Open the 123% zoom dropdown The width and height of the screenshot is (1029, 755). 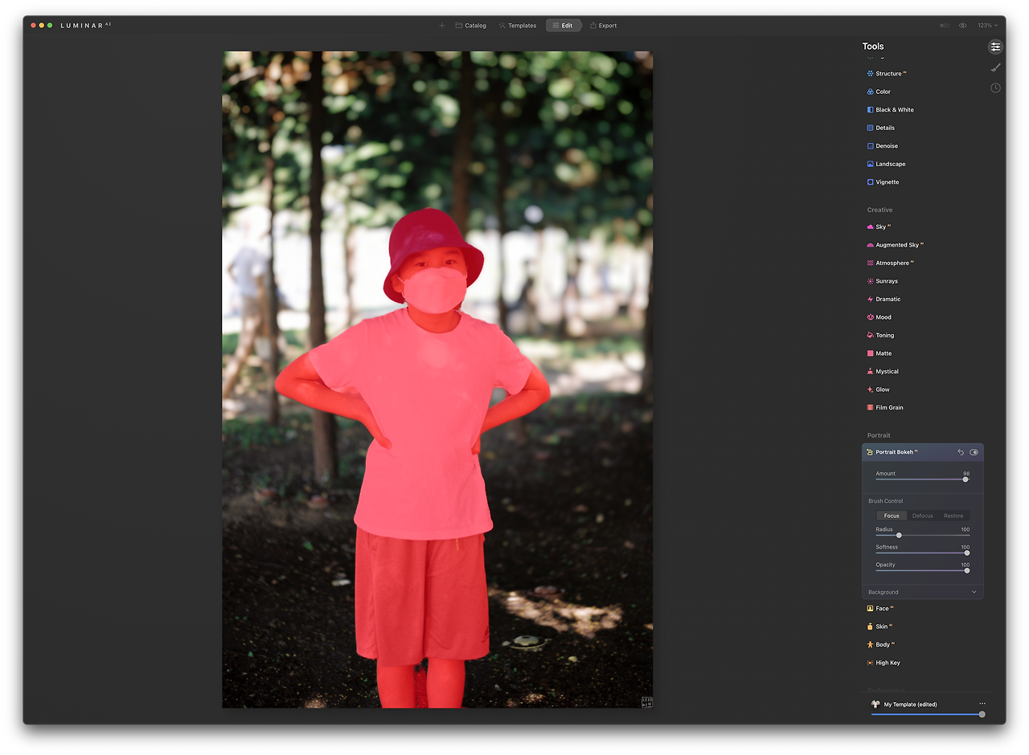click(x=988, y=26)
